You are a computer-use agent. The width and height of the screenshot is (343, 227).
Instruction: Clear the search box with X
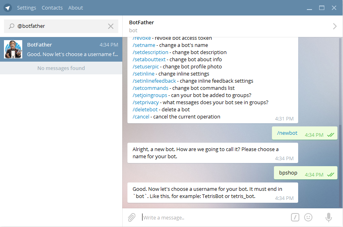[111, 26]
